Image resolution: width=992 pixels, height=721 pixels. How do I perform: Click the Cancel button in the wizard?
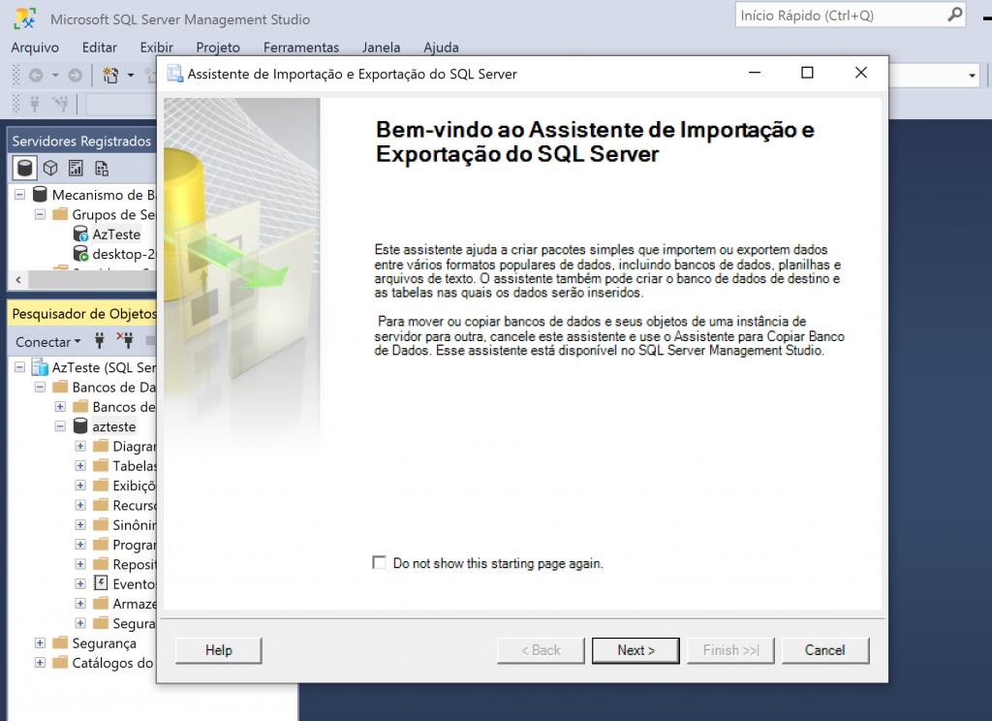coord(824,650)
